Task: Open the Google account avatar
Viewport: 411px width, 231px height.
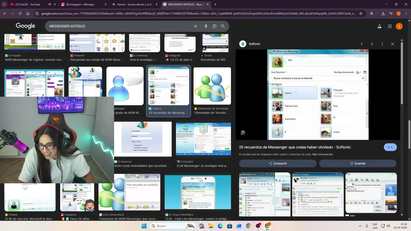Action: [x=399, y=26]
